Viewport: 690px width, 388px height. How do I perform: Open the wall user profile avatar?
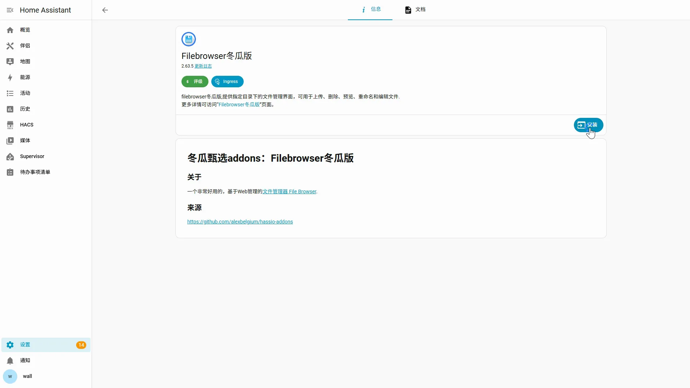click(10, 377)
